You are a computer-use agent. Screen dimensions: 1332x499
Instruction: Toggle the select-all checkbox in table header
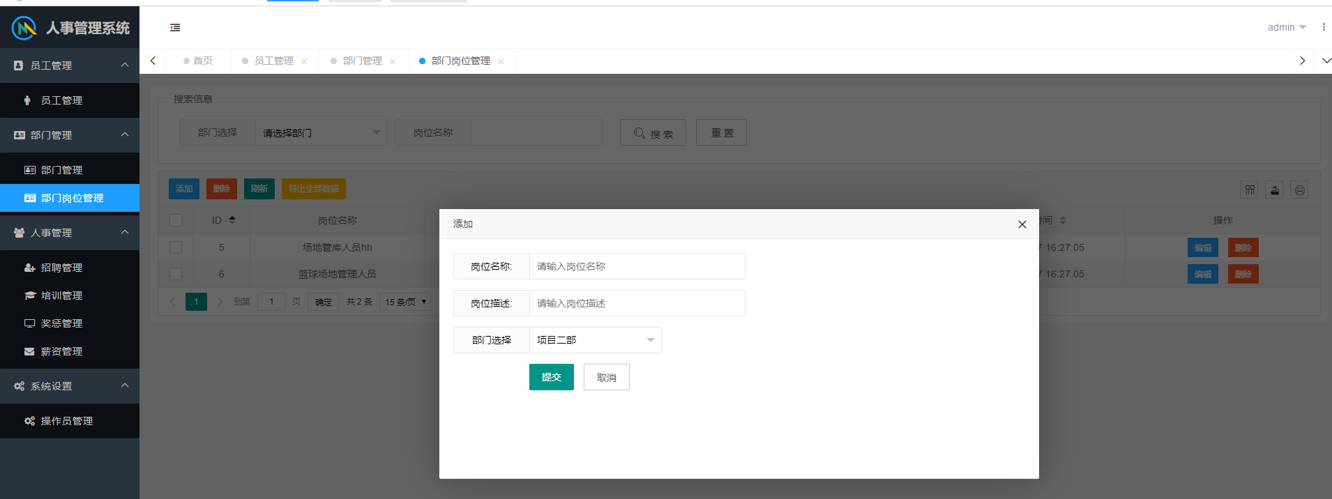176,220
